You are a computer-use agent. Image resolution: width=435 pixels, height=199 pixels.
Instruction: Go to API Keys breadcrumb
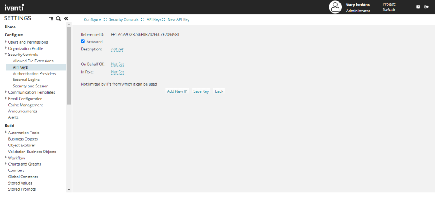[x=154, y=20]
